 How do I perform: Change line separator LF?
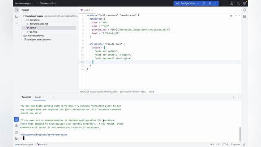pos(218,145)
